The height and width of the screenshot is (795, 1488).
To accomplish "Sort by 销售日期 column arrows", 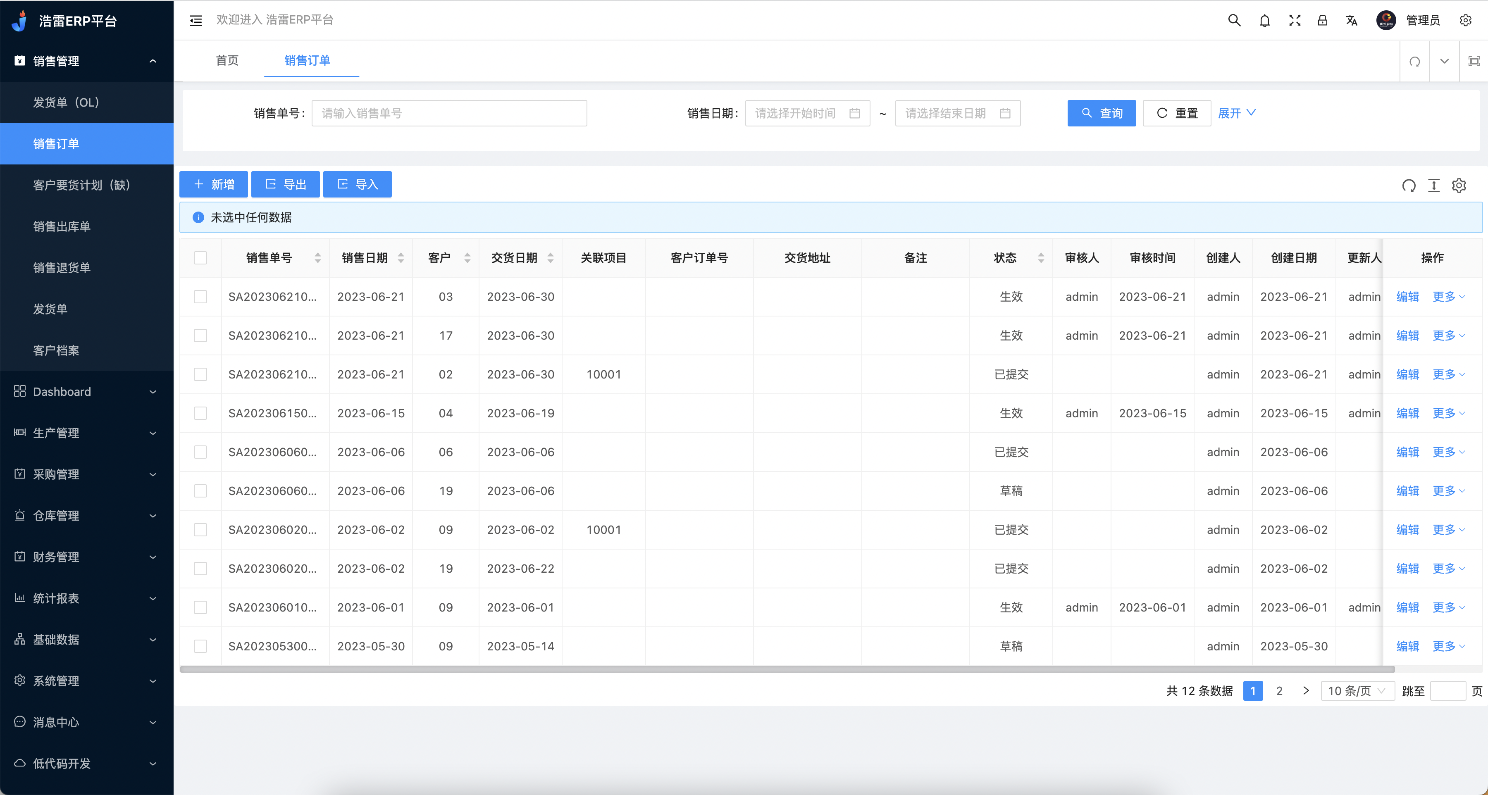I will click(x=401, y=257).
